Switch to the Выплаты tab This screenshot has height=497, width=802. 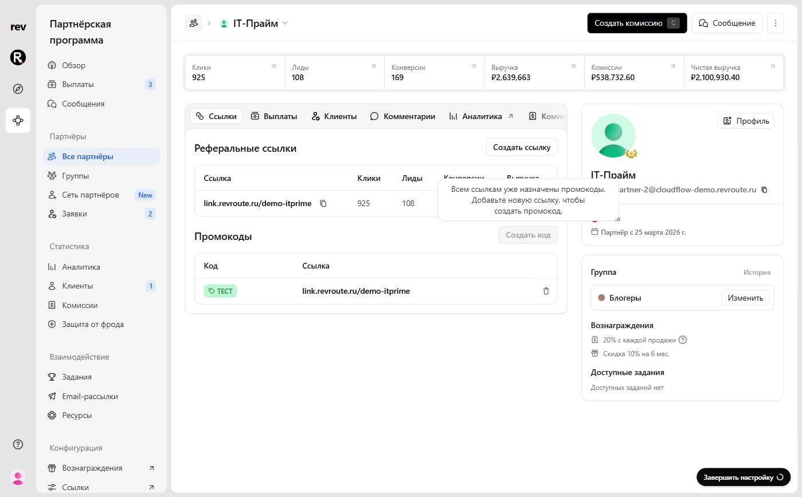pyautogui.click(x=274, y=116)
